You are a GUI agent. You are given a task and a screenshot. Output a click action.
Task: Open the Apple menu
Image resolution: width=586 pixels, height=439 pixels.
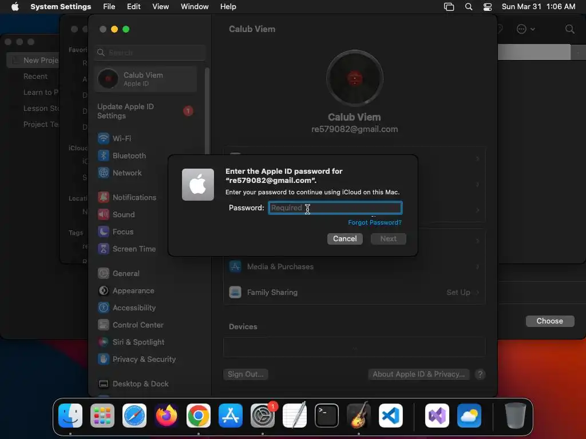click(15, 7)
